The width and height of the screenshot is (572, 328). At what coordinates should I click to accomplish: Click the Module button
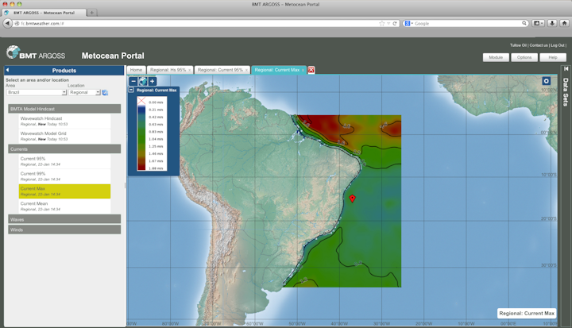tap(496, 58)
